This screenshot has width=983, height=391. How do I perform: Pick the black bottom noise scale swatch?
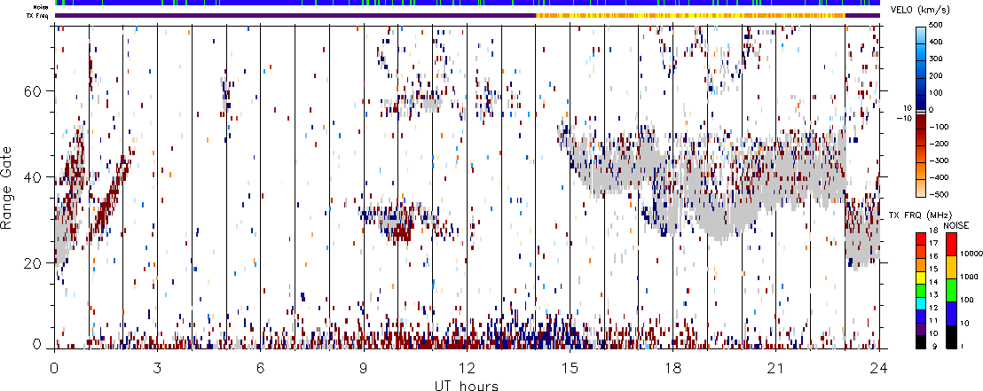coord(950,336)
